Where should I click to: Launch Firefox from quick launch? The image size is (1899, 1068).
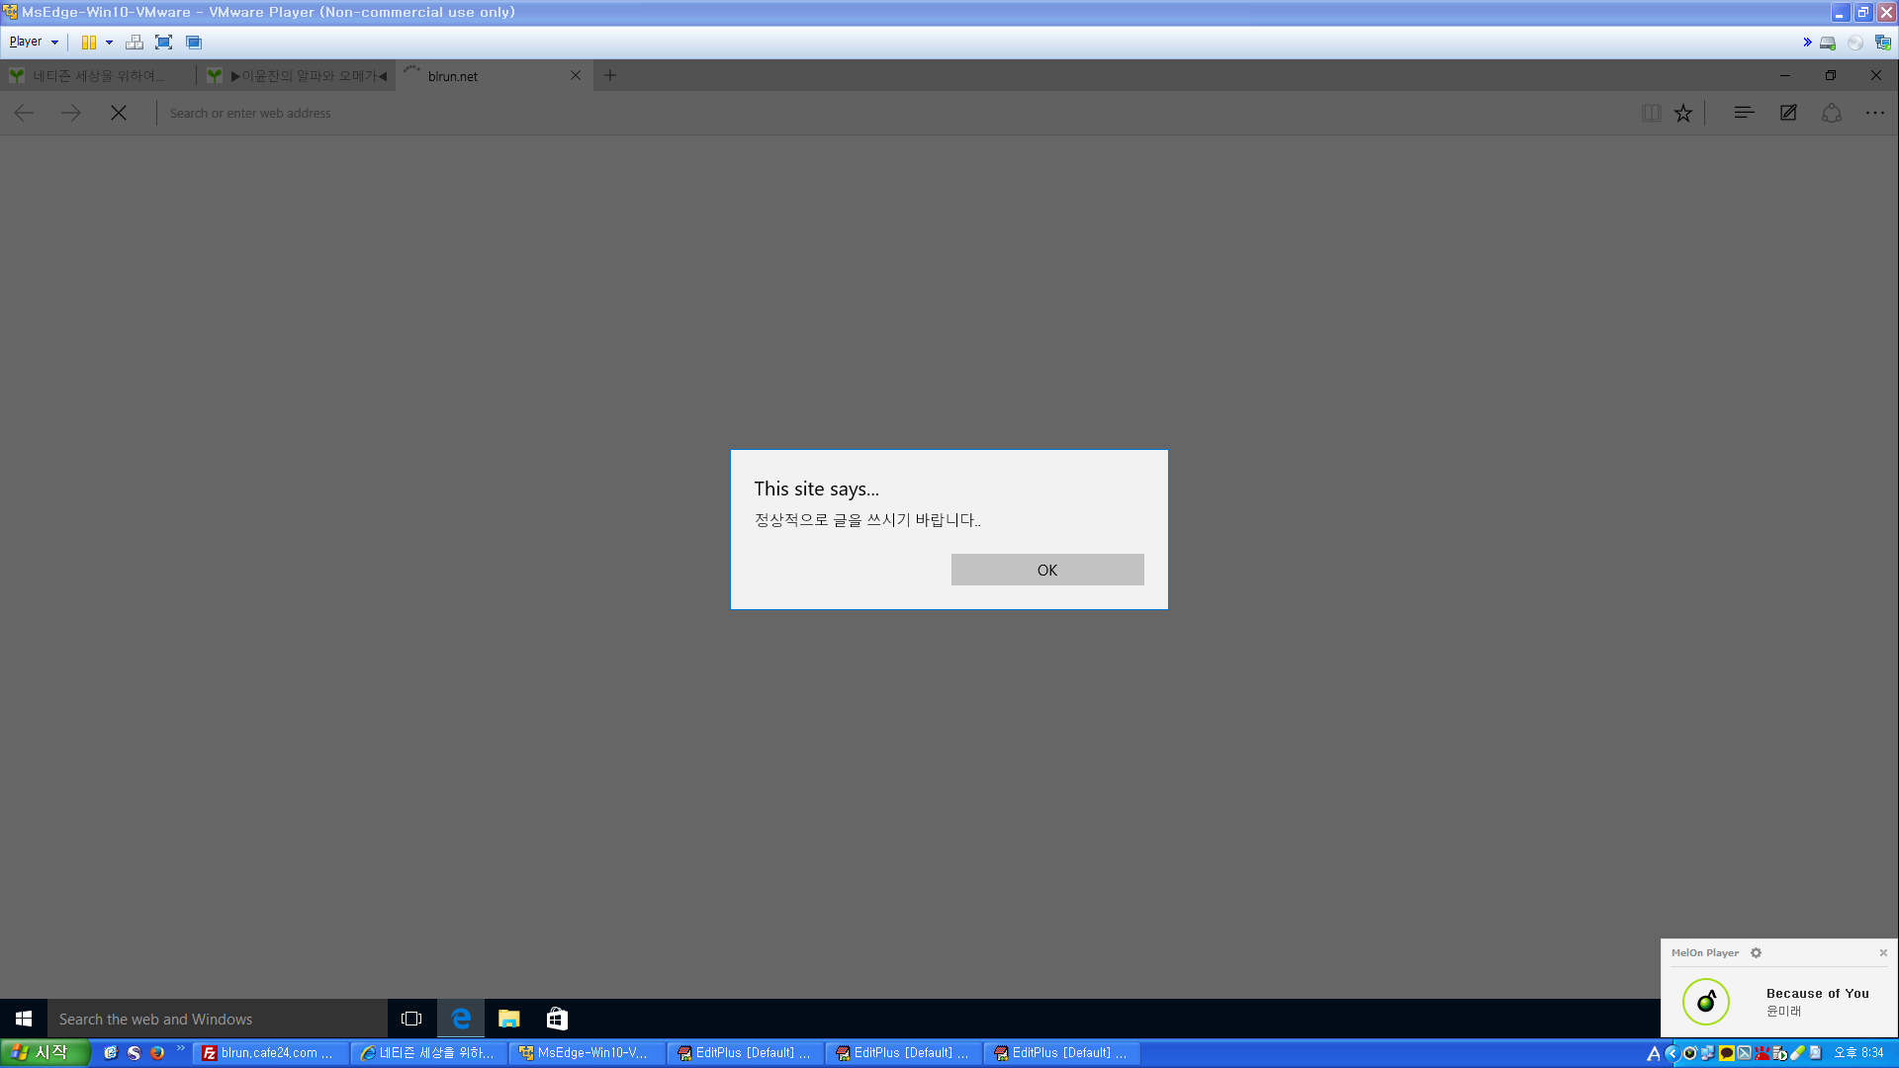pos(157,1053)
